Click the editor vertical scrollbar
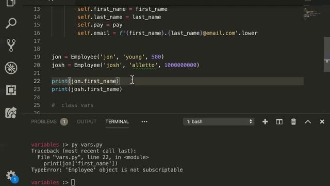Screen dimensions: 330x186 pos(327,54)
